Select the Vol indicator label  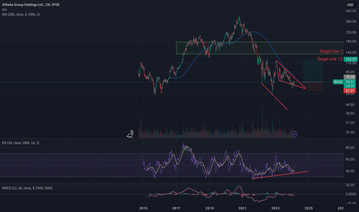pos(4,9)
